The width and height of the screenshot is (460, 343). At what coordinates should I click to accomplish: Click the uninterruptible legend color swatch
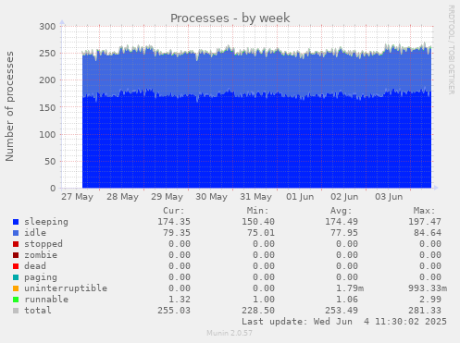pyautogui.click(x=16, y=288)
